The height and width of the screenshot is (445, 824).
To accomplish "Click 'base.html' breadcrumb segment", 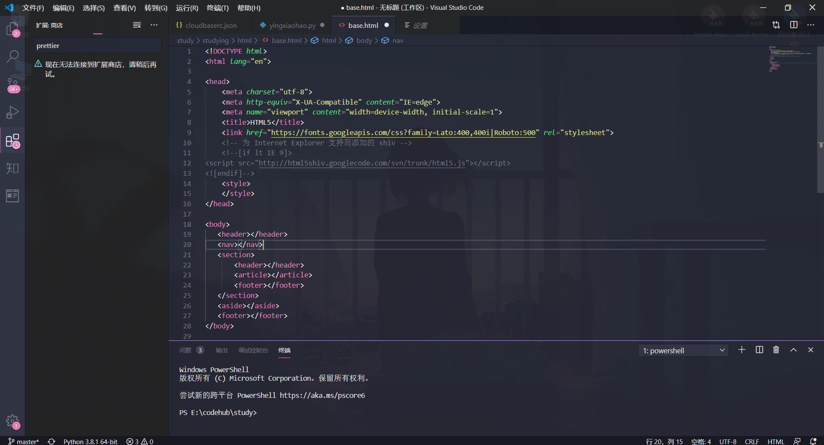I will (x=287, y=40).
